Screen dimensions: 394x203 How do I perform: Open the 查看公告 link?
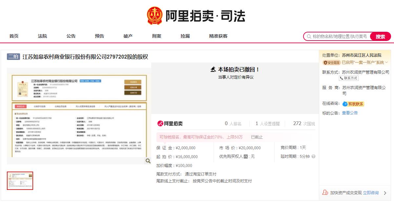click(350, 113)
